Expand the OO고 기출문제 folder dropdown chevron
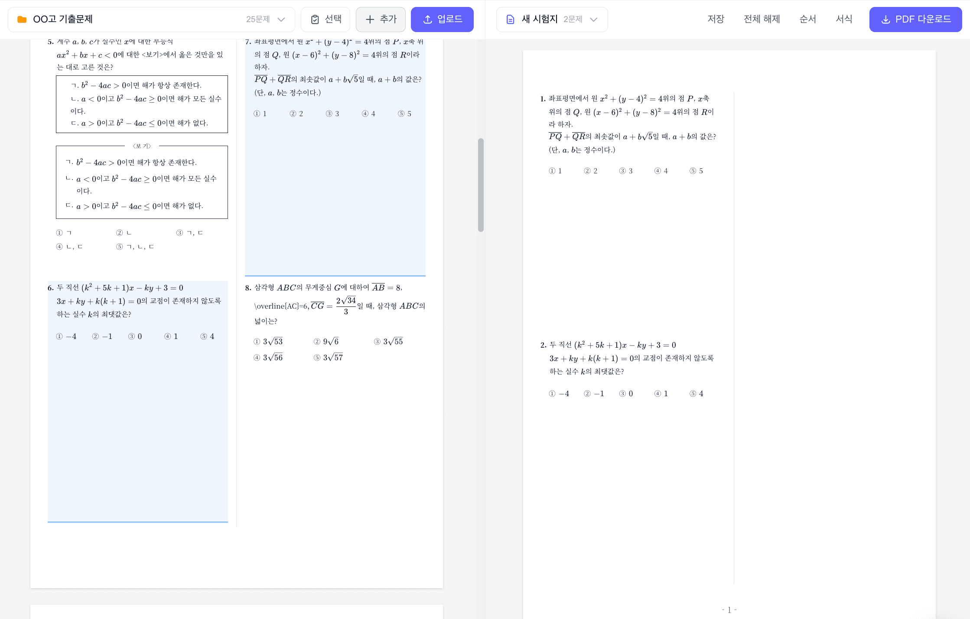Viewport: 970px width, 619px height. (281, 20)
